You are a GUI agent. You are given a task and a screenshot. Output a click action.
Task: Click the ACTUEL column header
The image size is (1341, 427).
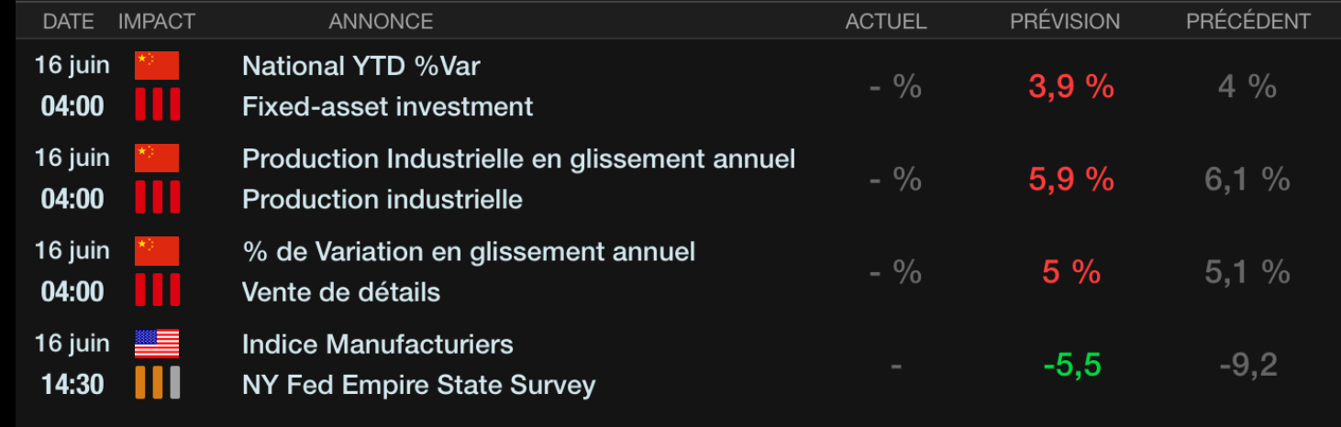click(x=886, y=21)
